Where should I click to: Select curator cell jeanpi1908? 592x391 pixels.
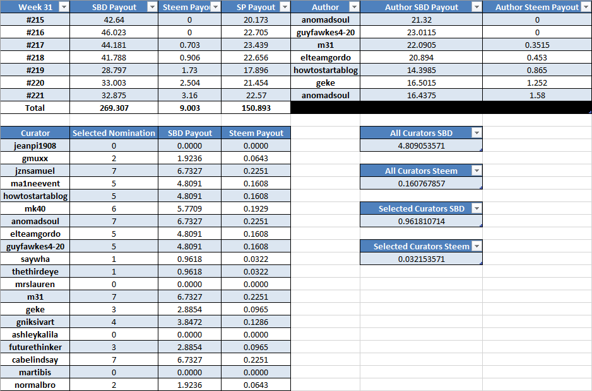tap(35, 146)
